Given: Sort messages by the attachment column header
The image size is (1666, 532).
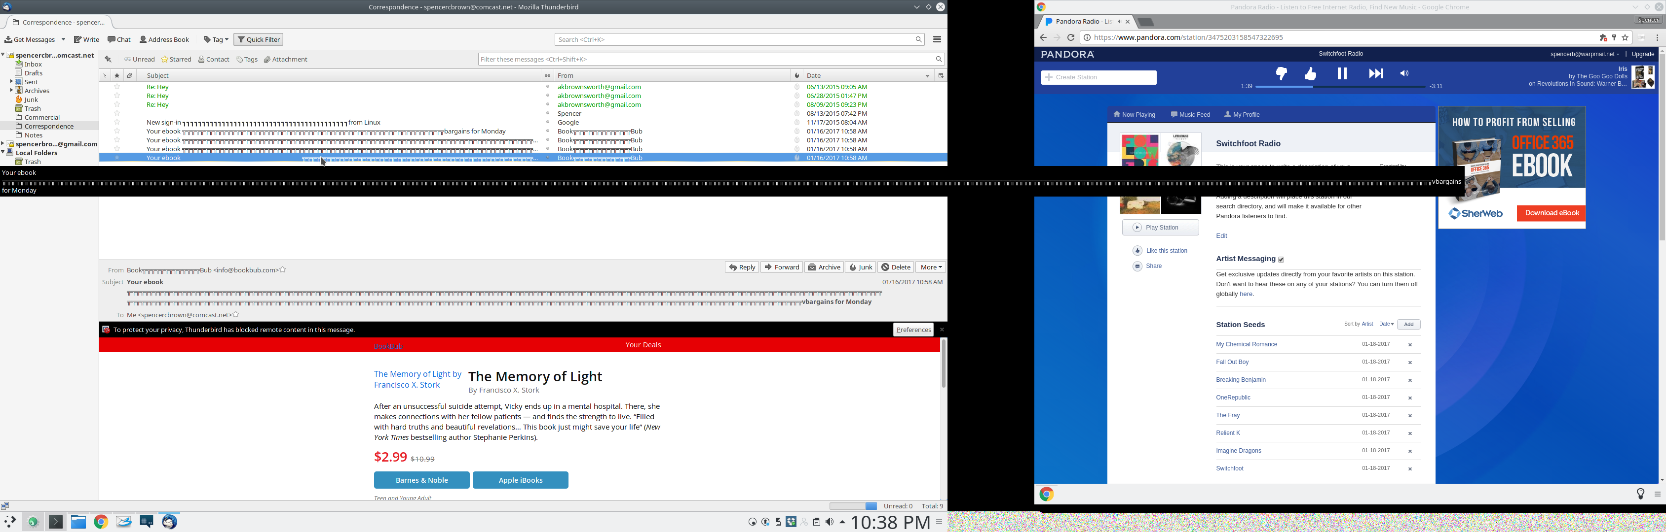Looking at the screenshot, I should (x=130, y=75).
